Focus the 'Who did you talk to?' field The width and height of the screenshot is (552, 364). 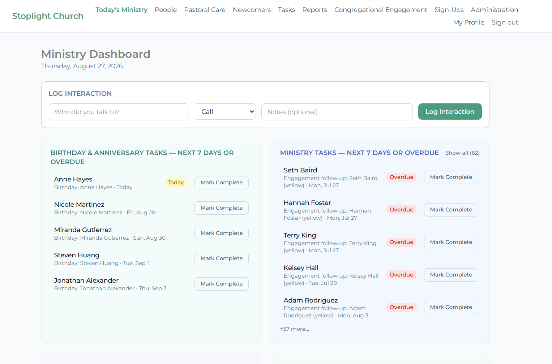[x=119, y=112]
